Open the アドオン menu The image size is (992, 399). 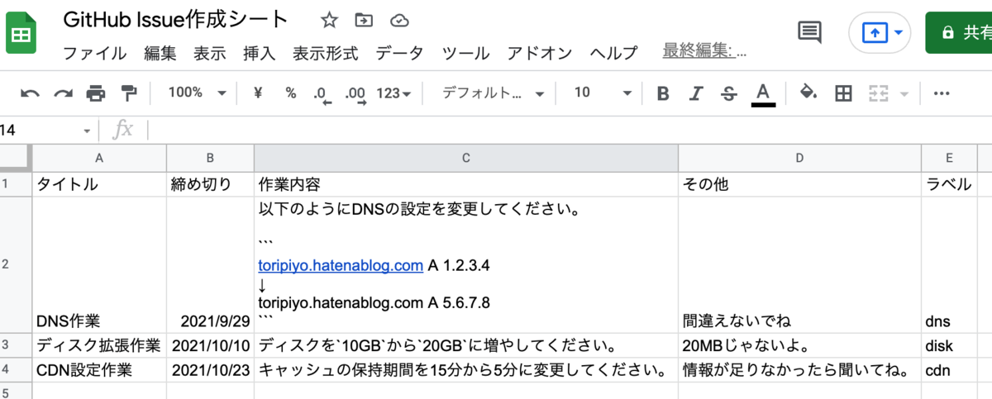point(540,53)
